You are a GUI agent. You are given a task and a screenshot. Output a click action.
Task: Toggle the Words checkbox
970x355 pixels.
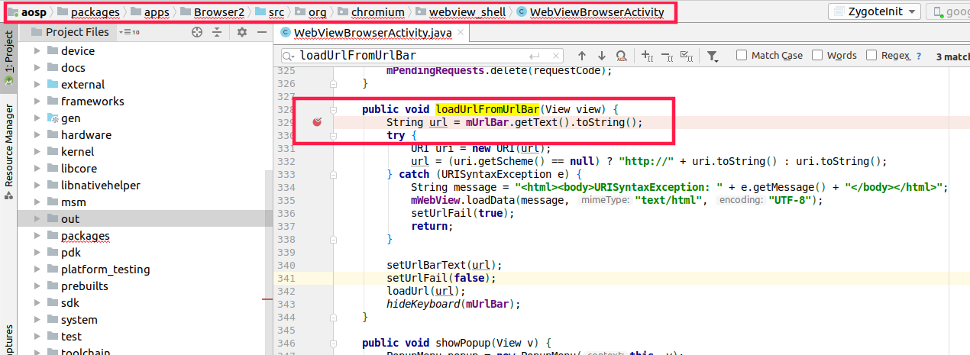click(x=817, y=56)
